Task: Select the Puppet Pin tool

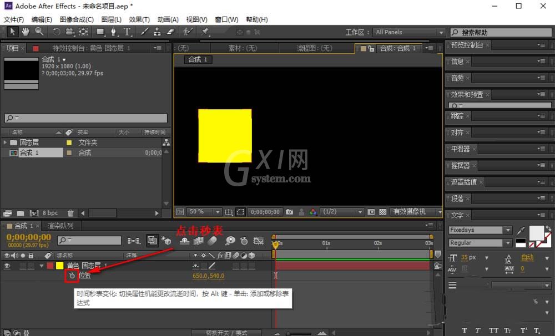Action: tap(205, 32)
